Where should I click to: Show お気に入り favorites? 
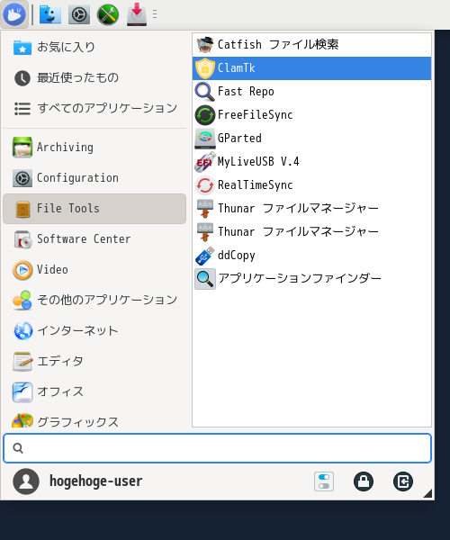click(94, 47)
